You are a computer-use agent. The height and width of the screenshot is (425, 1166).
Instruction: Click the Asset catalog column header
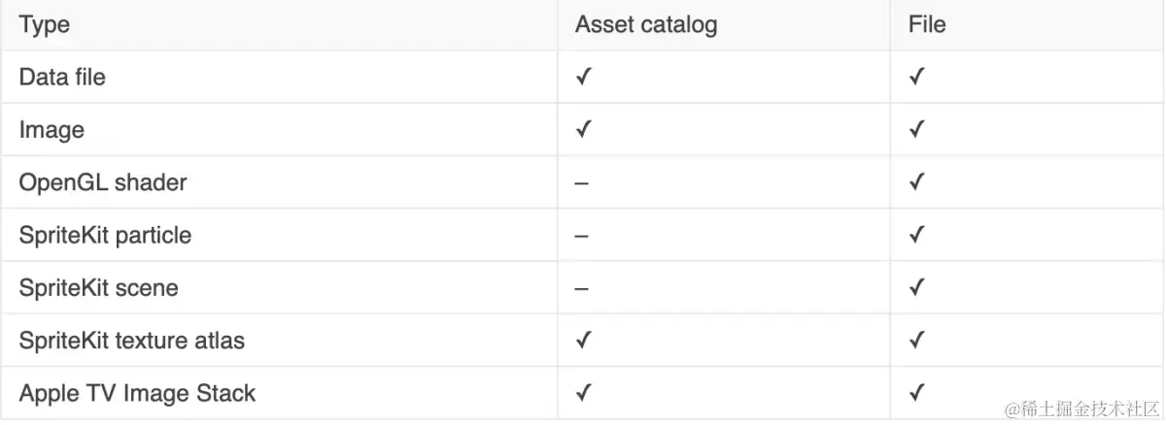pos(645,25)
